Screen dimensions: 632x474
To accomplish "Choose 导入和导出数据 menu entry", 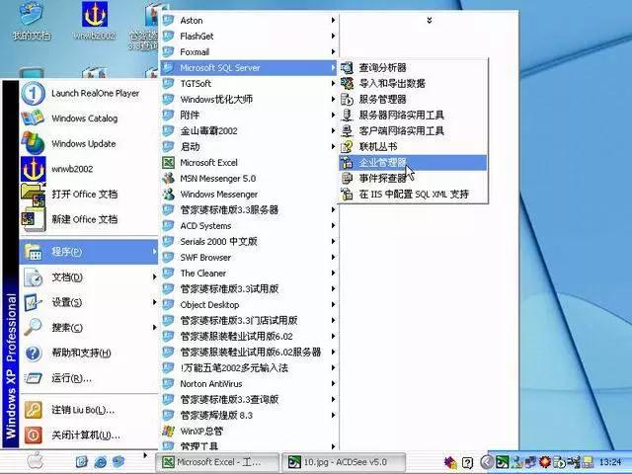I will click(391, 83).
